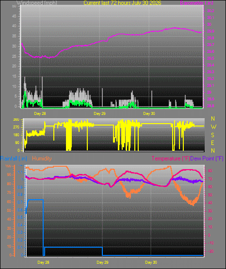Click the 90 wind direction axis value
226x269 pixels.
(x=17, y=142)
